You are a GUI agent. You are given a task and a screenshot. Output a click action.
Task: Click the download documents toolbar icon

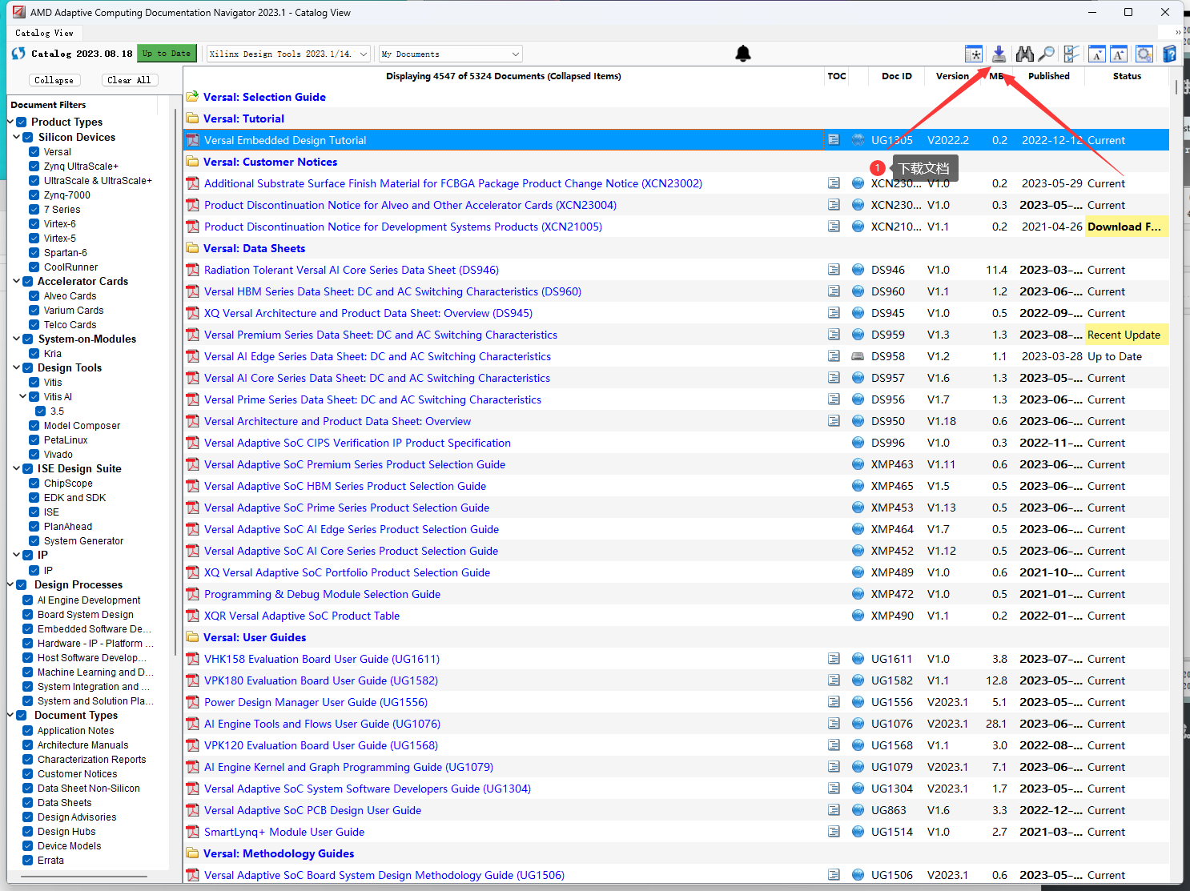tap(999, 54)
